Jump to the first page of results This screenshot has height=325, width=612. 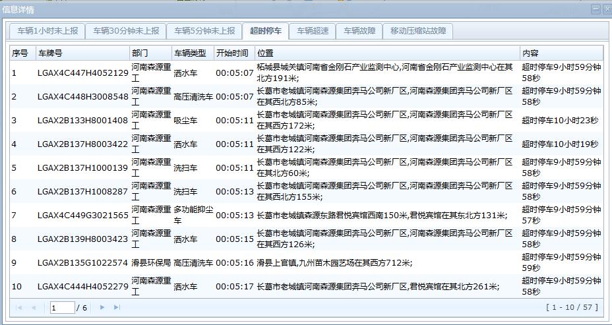(x=19, y=307)
